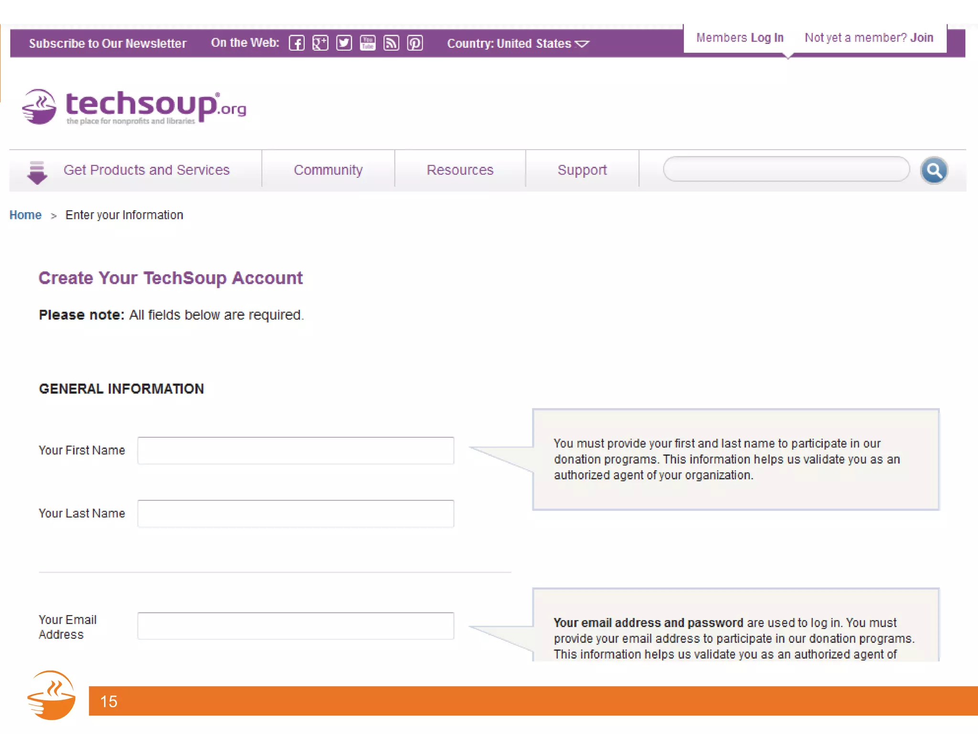Image resolution: width=978 pixels, height=734 pixels.
Task: Open the Community navigation menu
Action: pos(328,170)
